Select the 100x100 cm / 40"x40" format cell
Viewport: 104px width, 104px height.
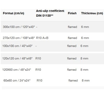click(17, 46)
